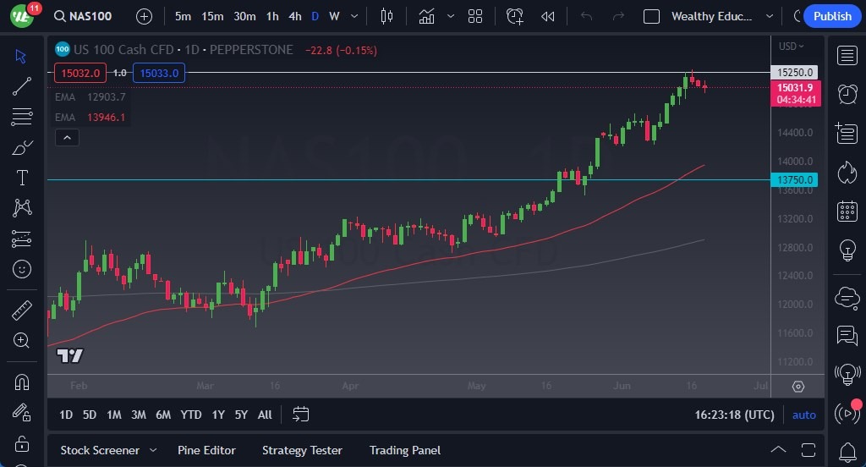The width and height of the screenshot is (866, 467).
Task: Open the Alerts clock icon panel
Action: pyautogui.click(x=847, y=93)
